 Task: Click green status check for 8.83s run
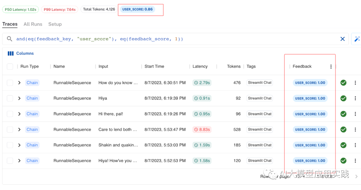343,130
